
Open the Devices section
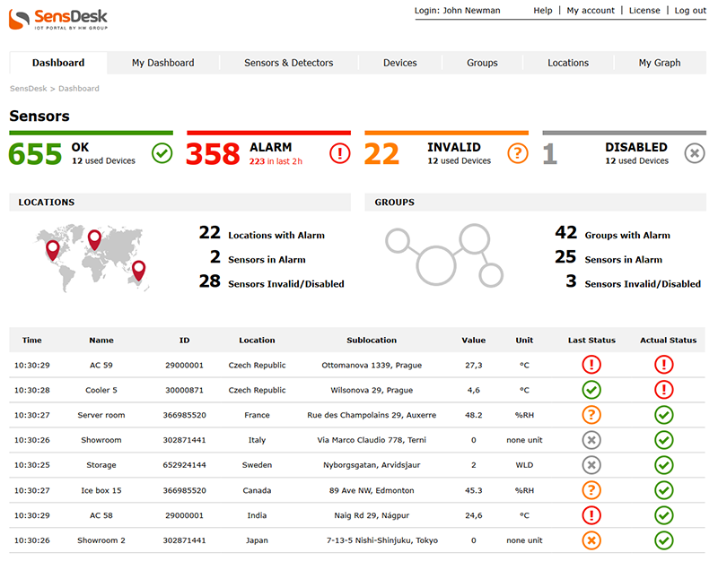click(399, 63)
